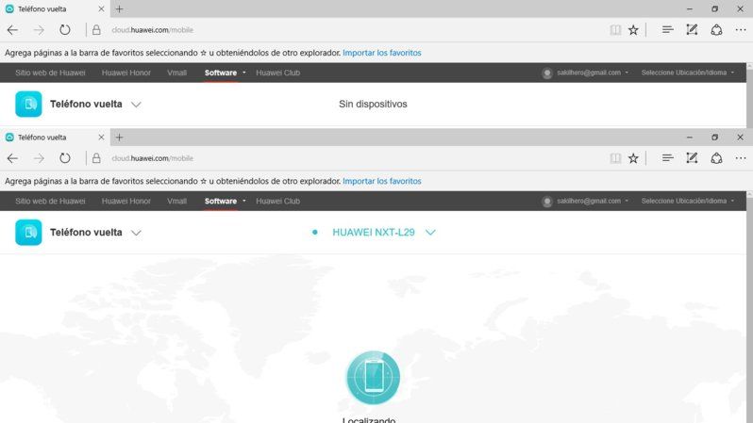
Task: Go forward in the upper browser window
Action: click(39, 30)
